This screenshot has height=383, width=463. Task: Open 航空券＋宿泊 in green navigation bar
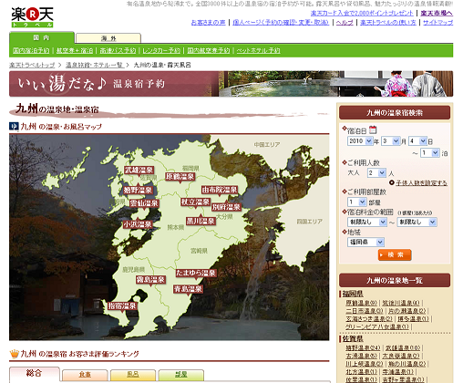(x=75, y=50)
